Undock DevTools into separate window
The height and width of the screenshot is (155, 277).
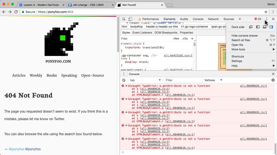pos(251,27)
